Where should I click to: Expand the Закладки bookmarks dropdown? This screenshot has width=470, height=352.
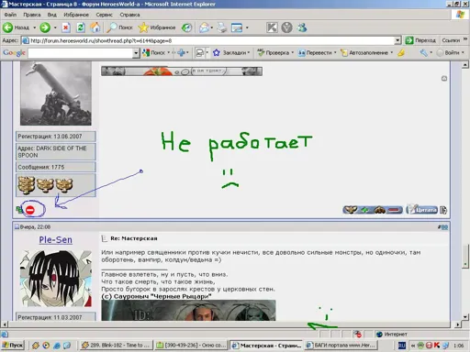[249, 52]
